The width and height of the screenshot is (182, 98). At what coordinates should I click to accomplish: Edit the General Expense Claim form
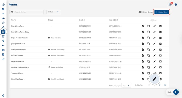(x=154, y=67)
